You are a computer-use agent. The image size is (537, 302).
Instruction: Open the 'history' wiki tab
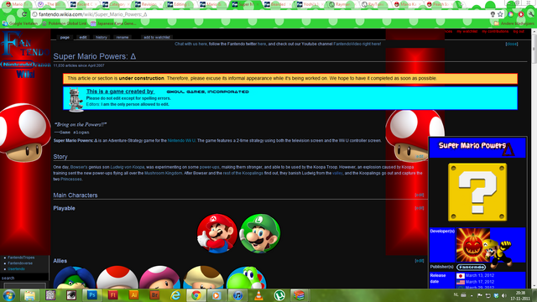point(101,37)
